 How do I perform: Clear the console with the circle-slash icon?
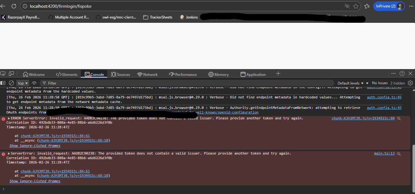click(11, 83)
